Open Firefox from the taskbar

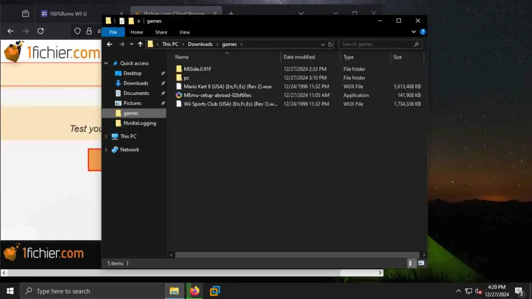[195, 291]
